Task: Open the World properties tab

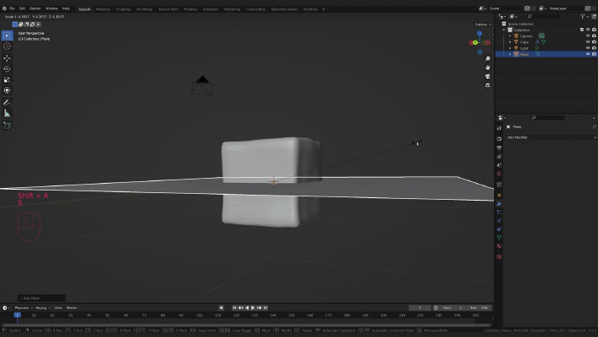Action: (499, 174)
